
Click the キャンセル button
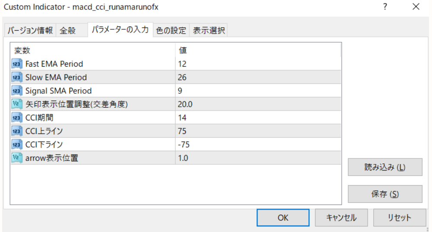pos(341,218)
